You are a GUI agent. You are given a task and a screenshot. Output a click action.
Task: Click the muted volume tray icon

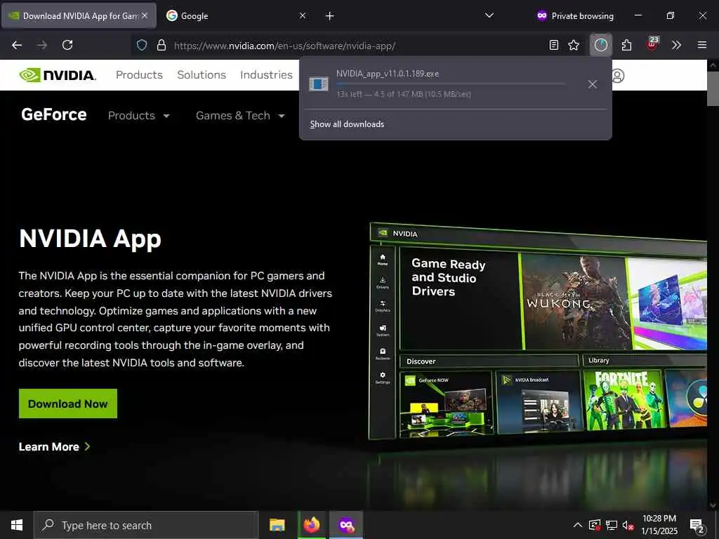pyautogui.click(x=628, y=525)
